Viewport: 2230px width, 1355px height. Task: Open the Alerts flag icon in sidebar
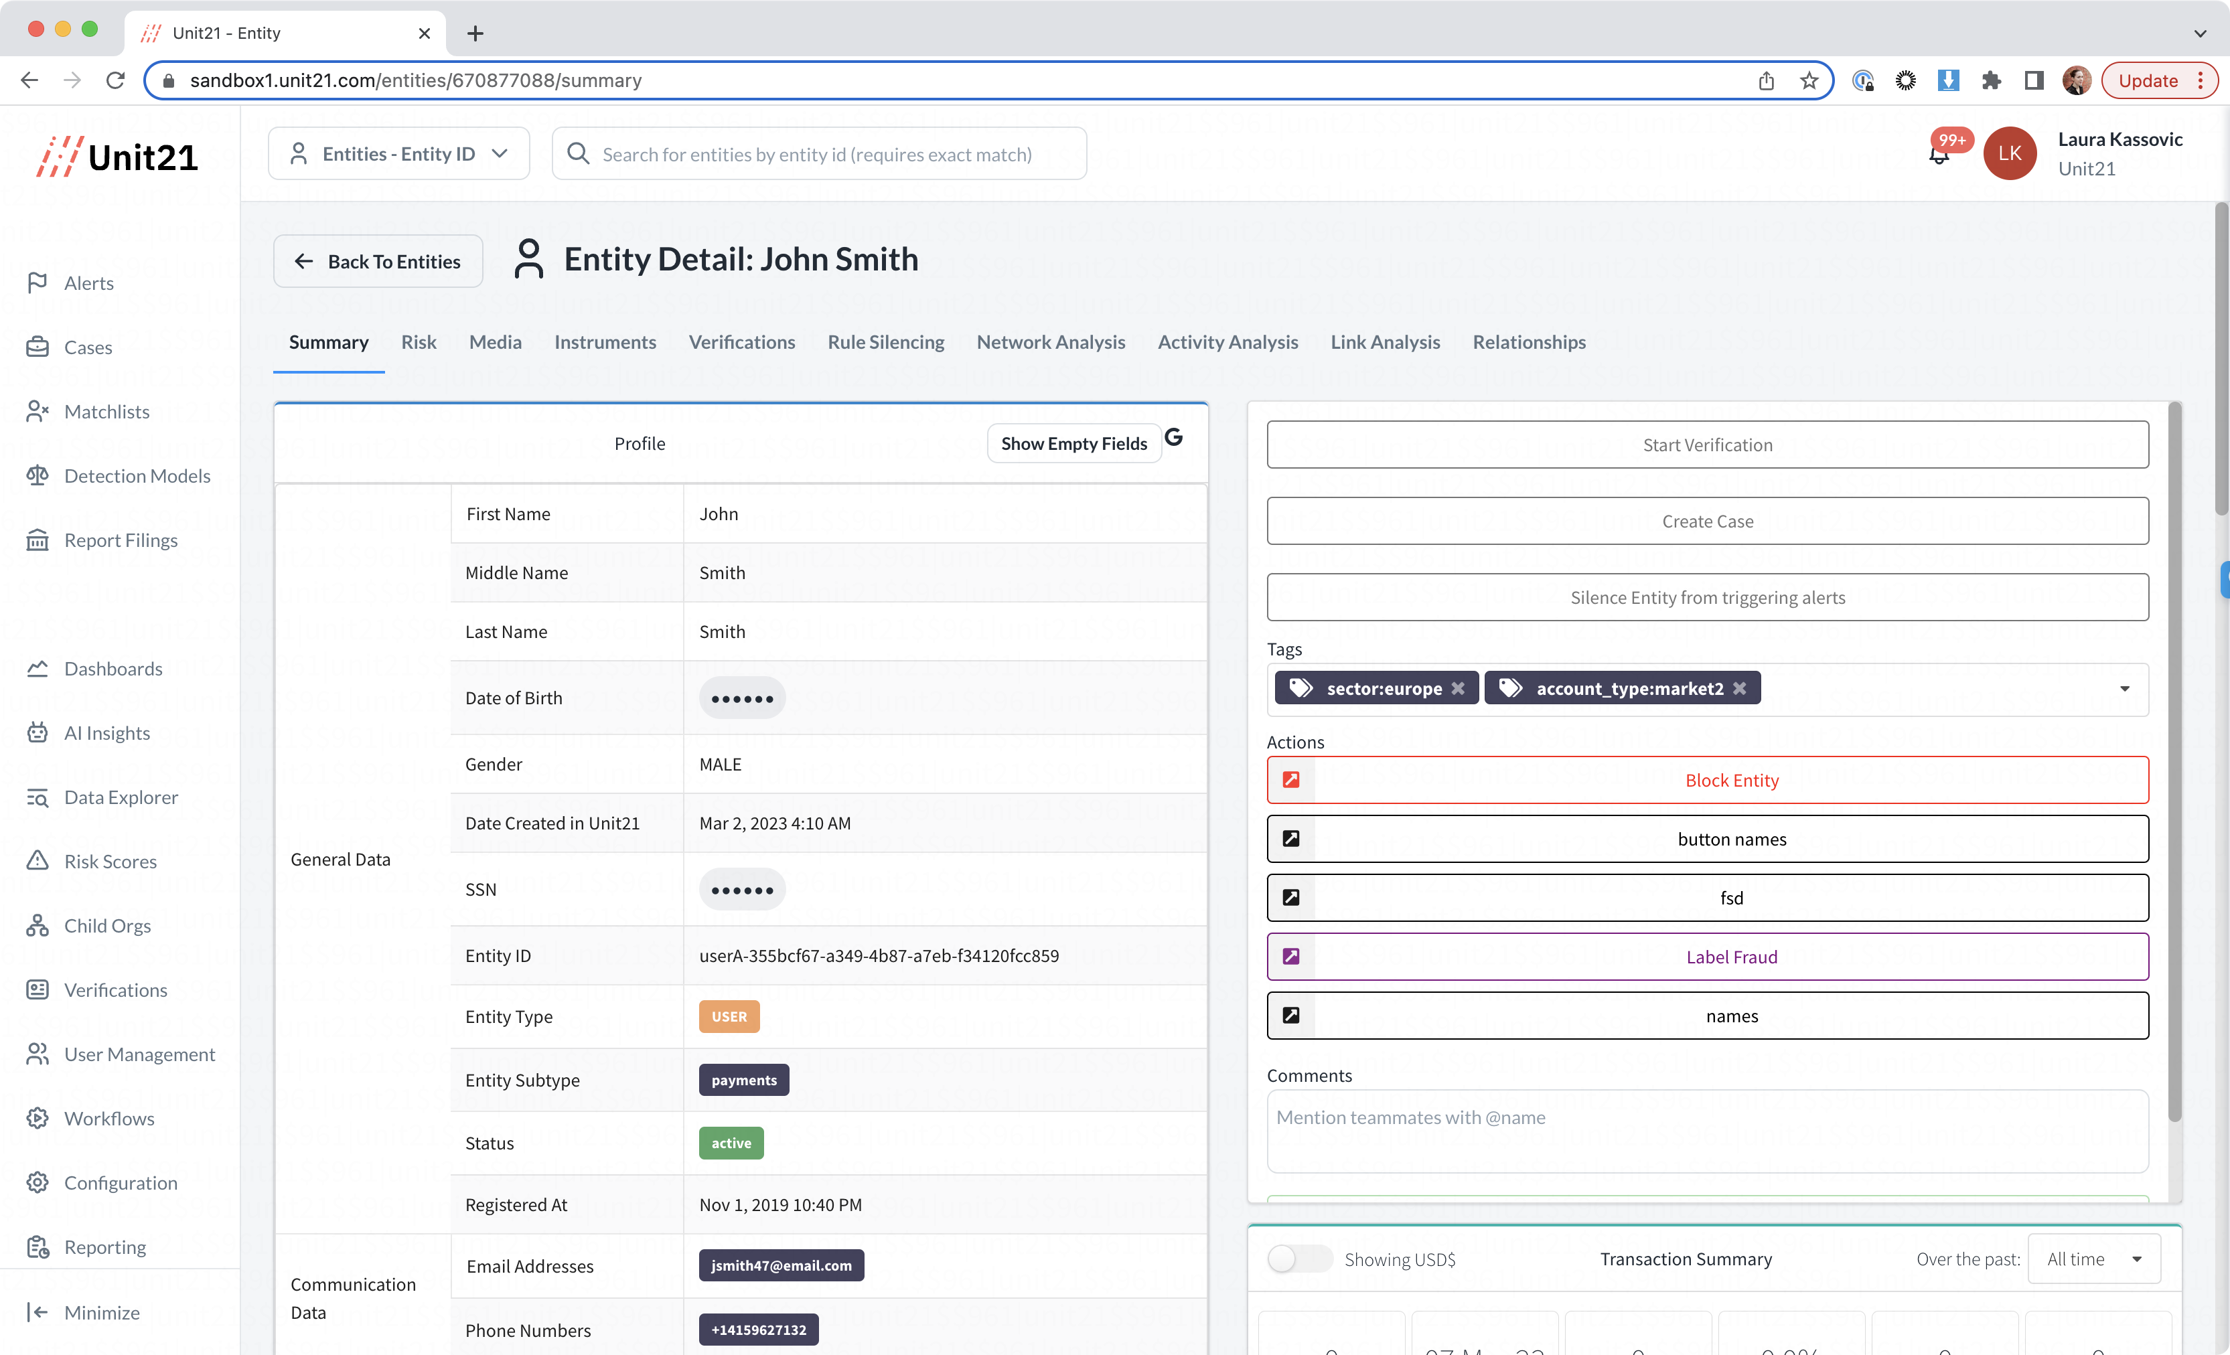coord(37,283)
